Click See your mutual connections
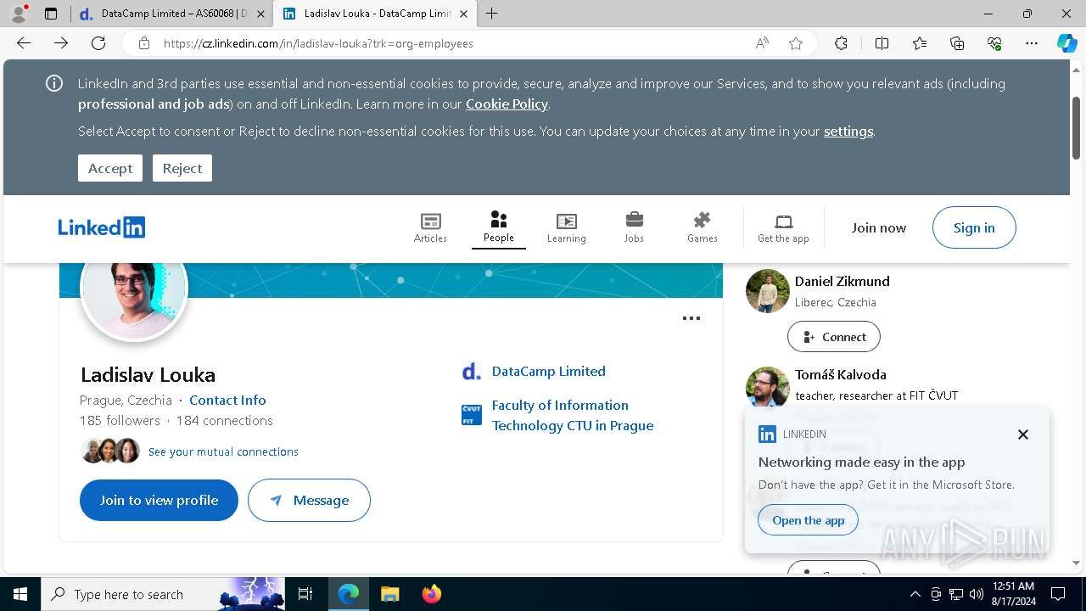This screenshot has height=611, width=1086. pyautogui.click(x=223, y=451)
